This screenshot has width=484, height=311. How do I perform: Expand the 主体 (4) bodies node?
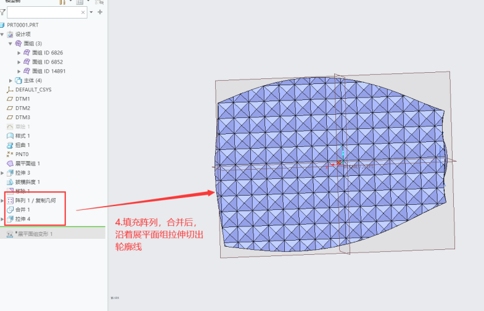(x=10, y=80)
